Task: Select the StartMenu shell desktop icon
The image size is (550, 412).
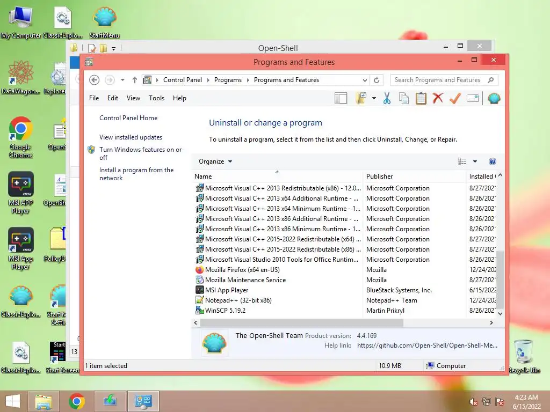Action: [105, 22]
